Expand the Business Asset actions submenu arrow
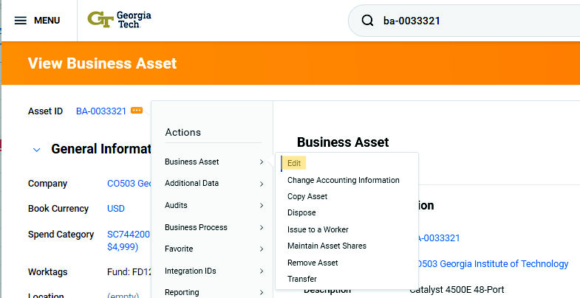Screen dimensions: 580x298 (x=262, y=162)
